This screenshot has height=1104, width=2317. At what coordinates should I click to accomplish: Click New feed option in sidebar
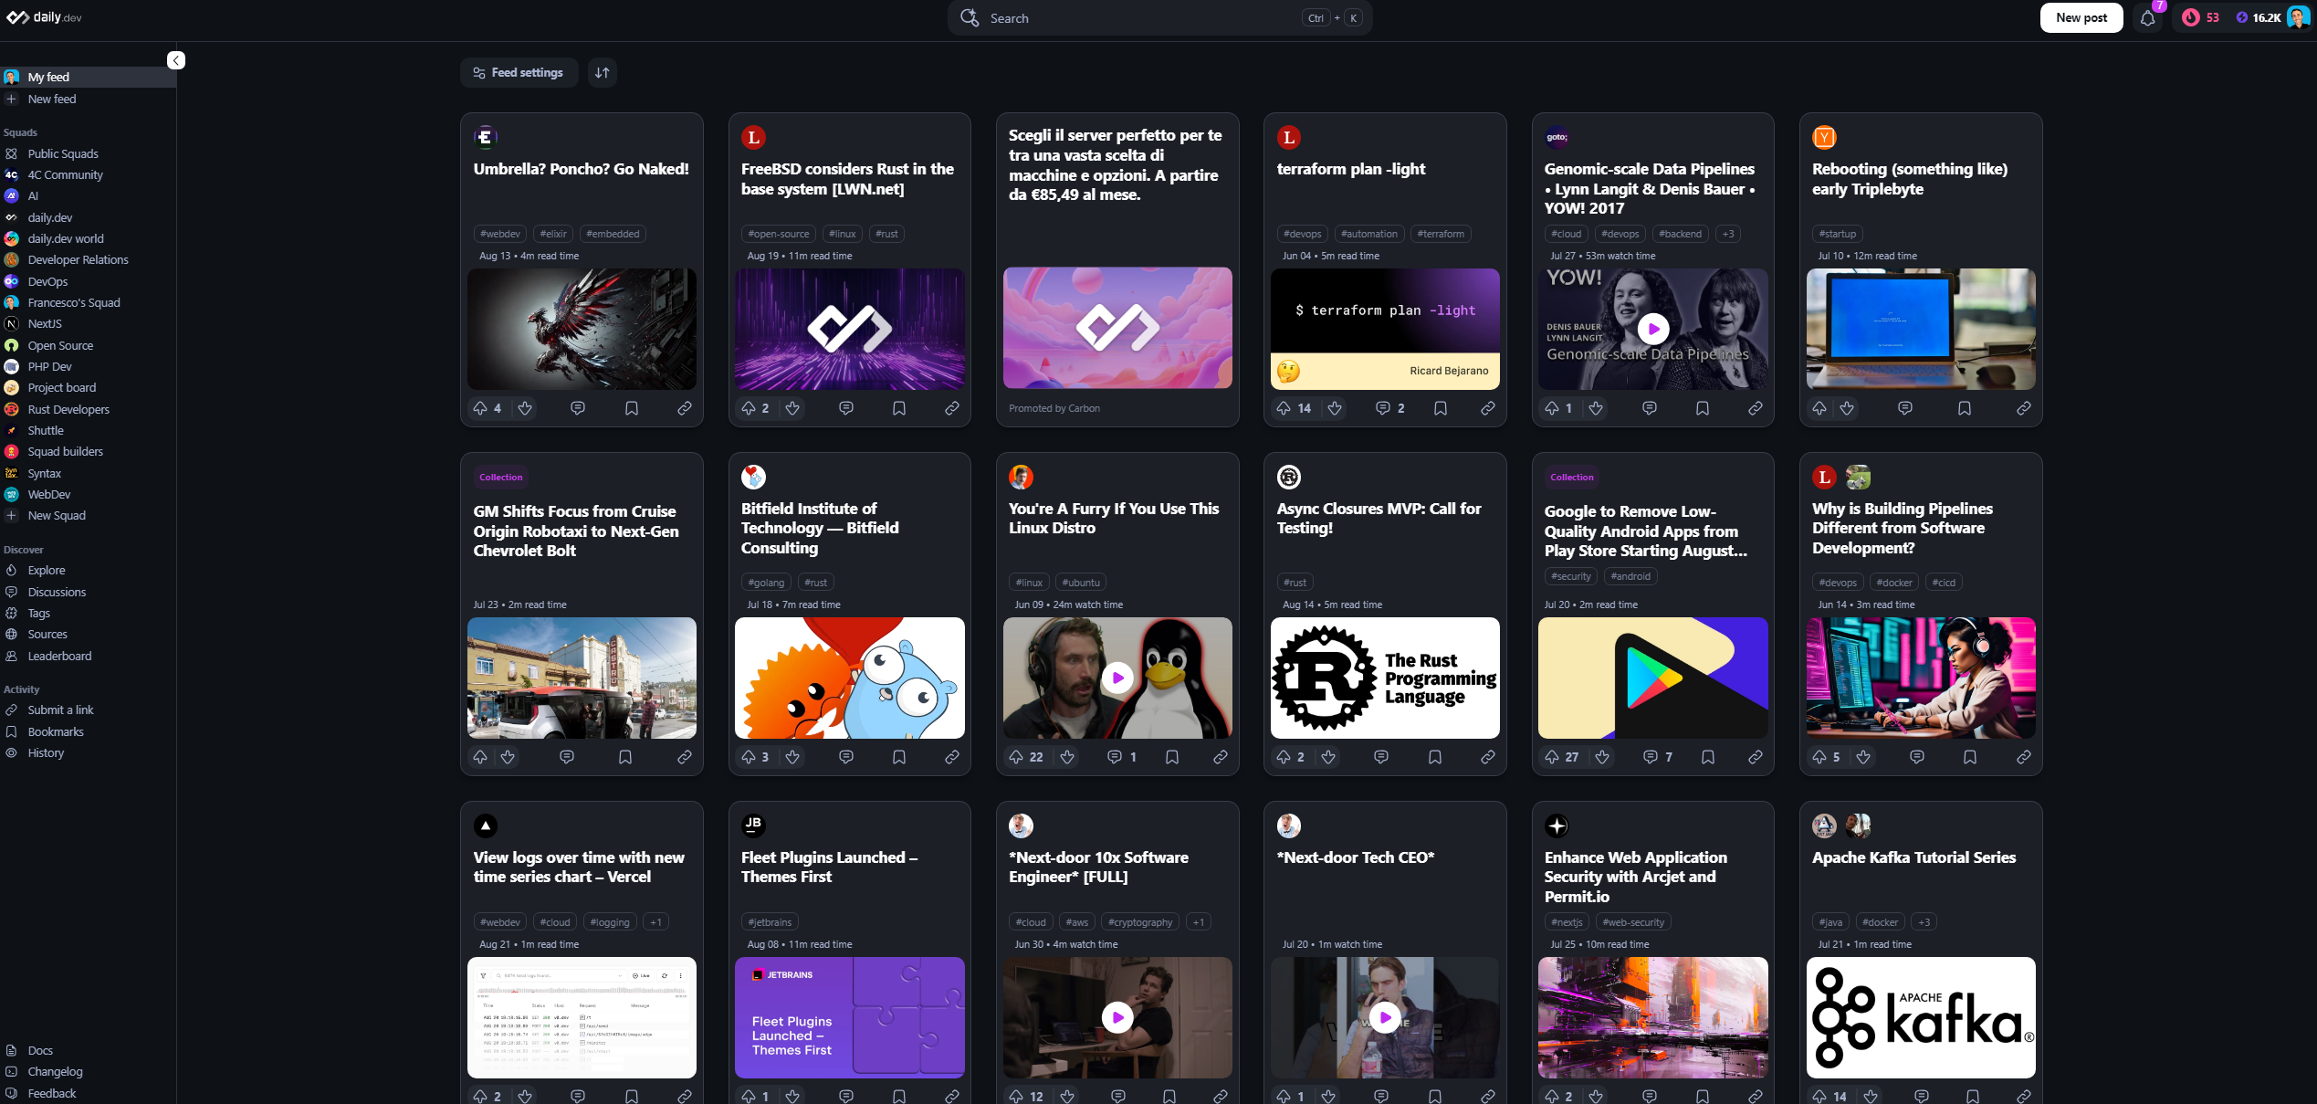click(x=52, y=99)
